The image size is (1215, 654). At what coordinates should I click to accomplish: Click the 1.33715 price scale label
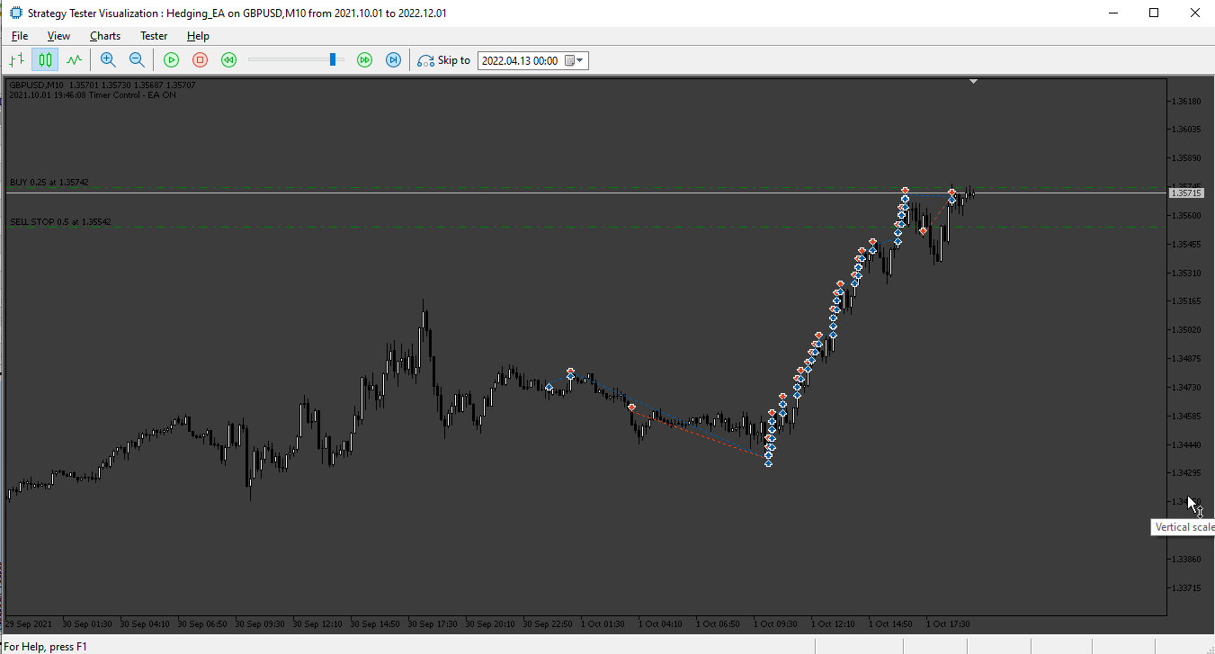1188,588
